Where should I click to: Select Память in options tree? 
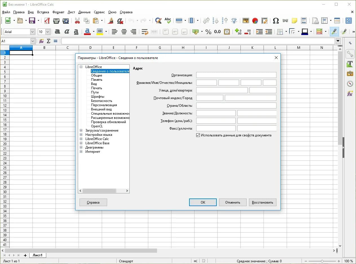click(97, 80)
